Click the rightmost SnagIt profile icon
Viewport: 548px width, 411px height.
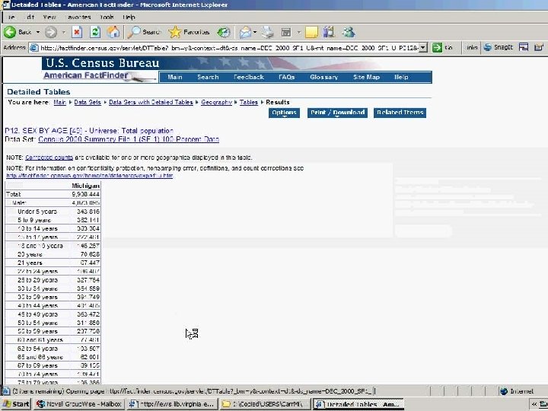[539, 47]
